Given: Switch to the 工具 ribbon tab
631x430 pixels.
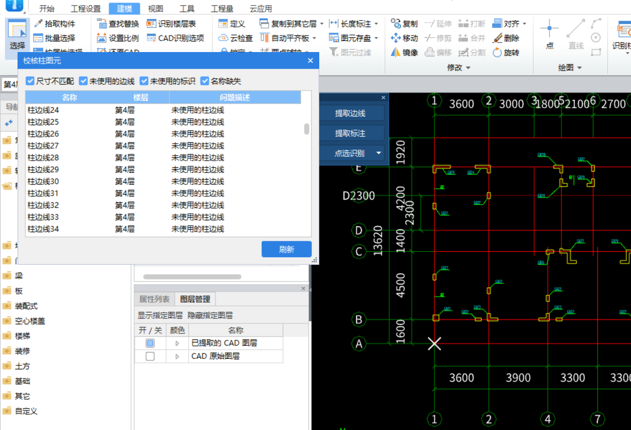Looking at the screenshot, I should (187, 9).
